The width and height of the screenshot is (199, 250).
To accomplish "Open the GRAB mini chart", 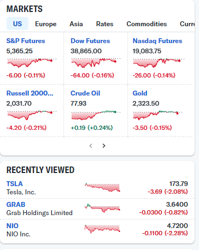I will click(102, 208).
